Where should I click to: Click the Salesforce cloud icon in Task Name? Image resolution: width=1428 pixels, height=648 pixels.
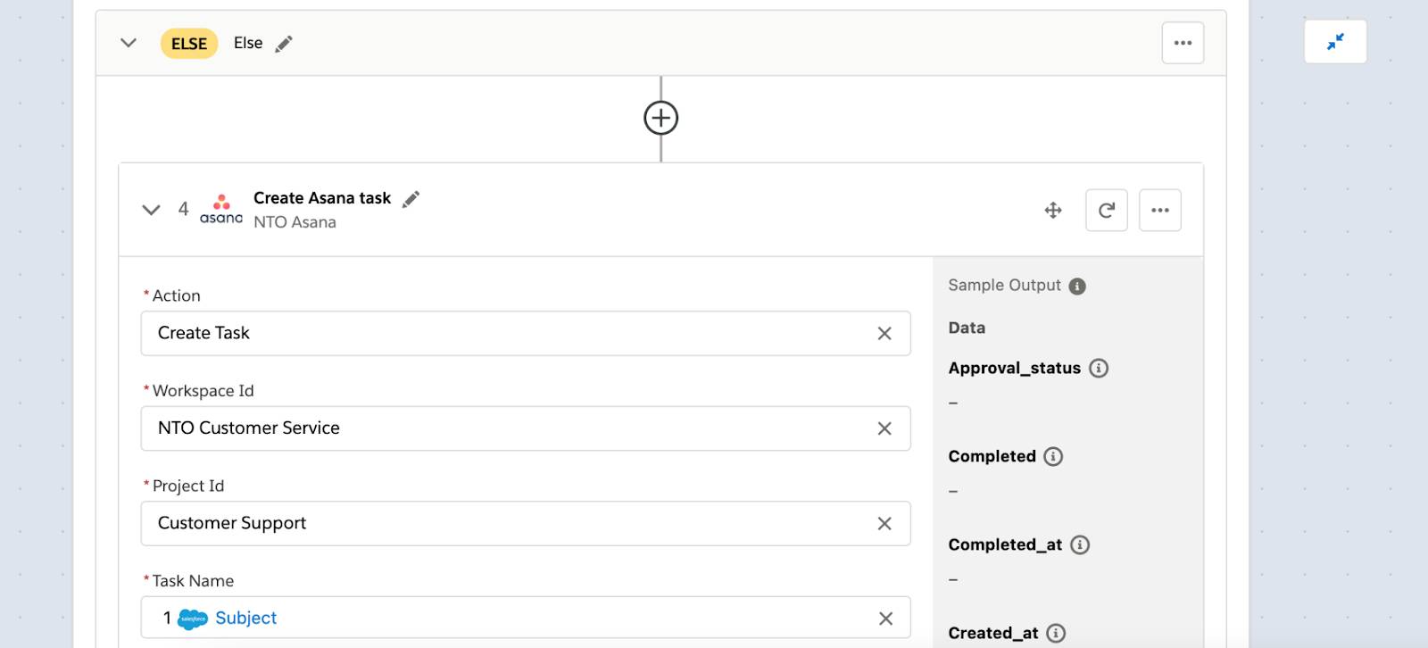(193, 619)
